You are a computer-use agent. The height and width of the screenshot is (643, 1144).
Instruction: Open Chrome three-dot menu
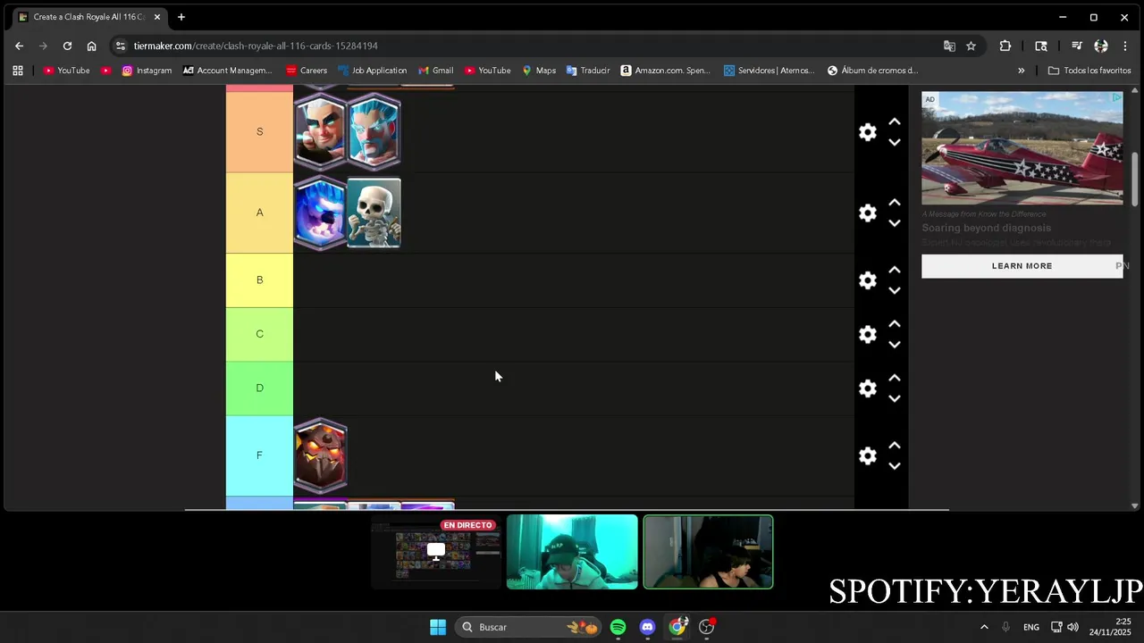point(1124,46)
